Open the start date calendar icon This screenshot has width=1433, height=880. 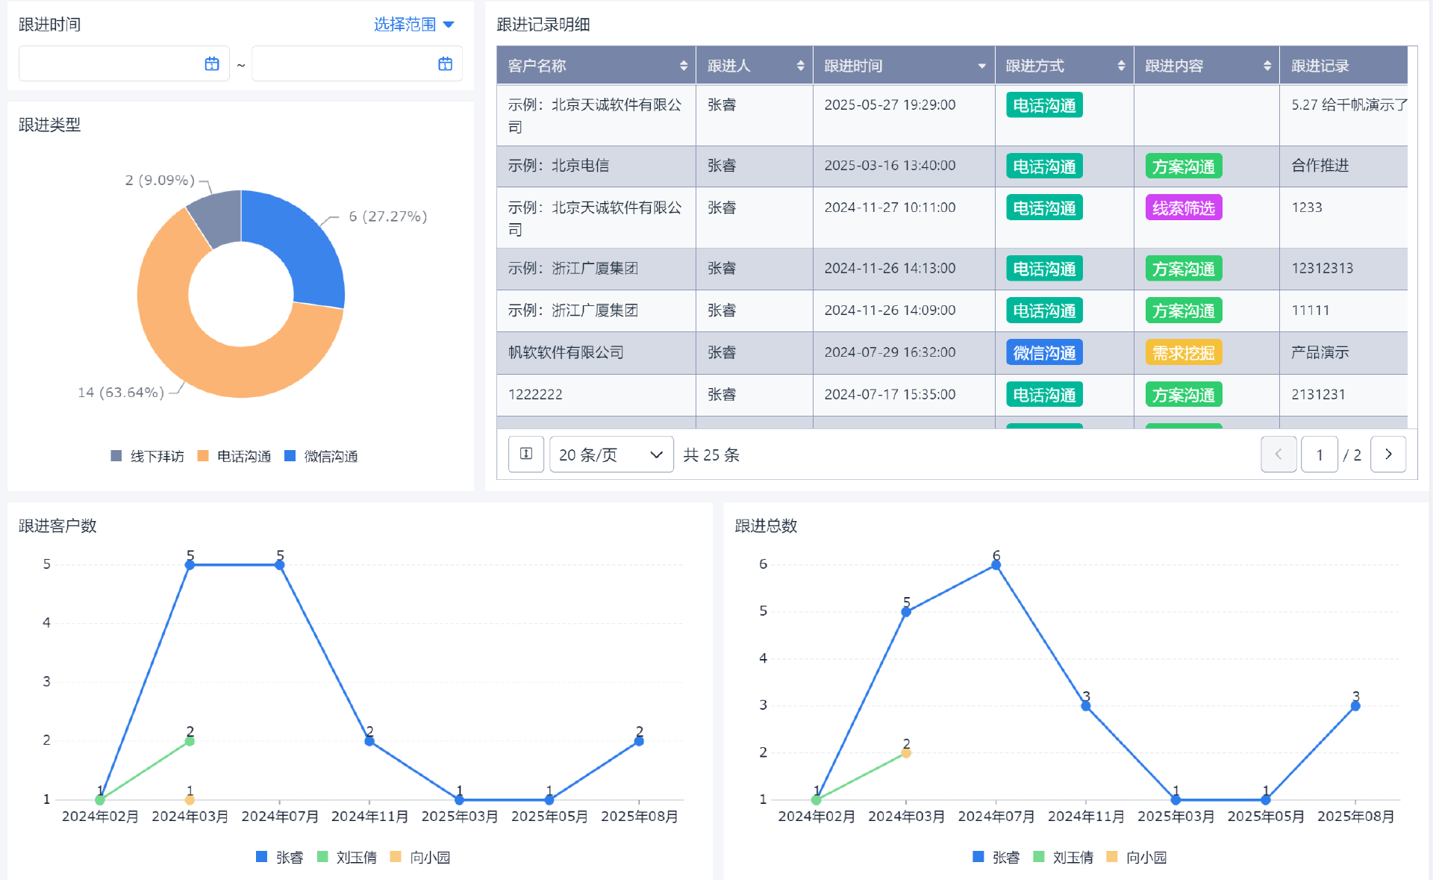[212, 64]
